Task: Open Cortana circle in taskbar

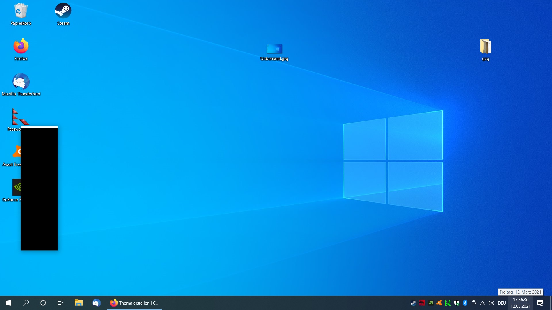Action: pos(43,303)
